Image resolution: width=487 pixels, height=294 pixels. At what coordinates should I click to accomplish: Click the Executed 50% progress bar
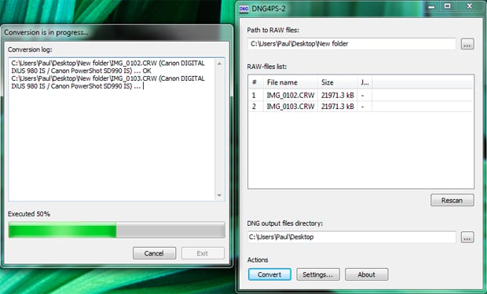(116, 230)
